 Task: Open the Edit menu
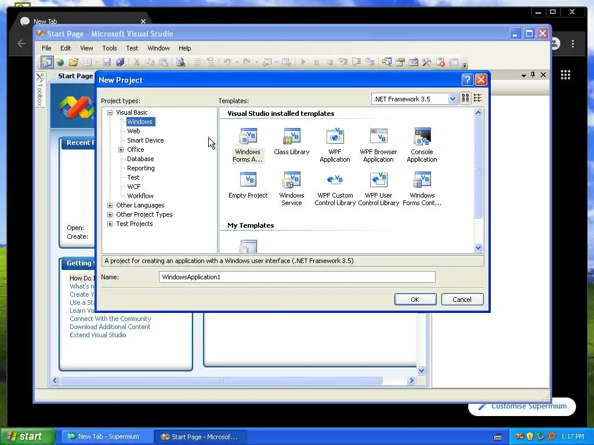point(66,48)
